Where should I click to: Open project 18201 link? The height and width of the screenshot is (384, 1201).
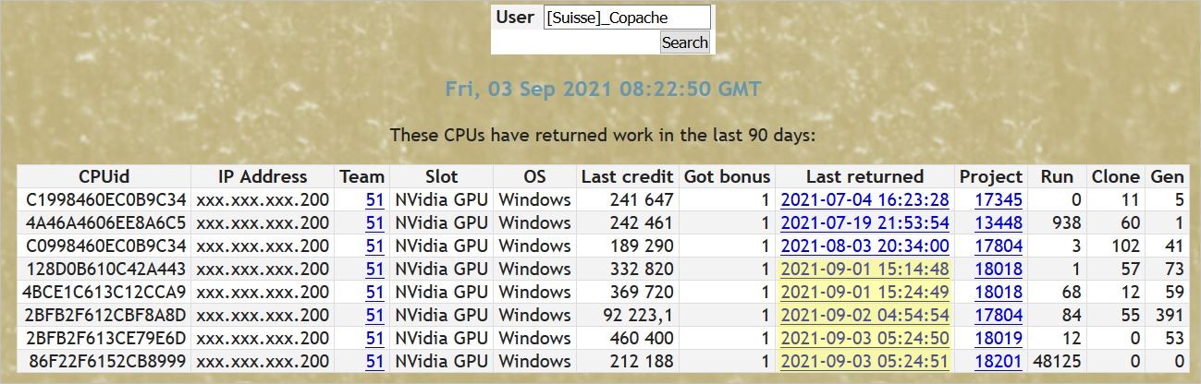[999, 361]
